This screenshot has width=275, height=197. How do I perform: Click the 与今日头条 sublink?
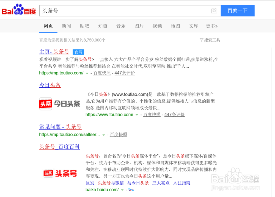(138, 183)
